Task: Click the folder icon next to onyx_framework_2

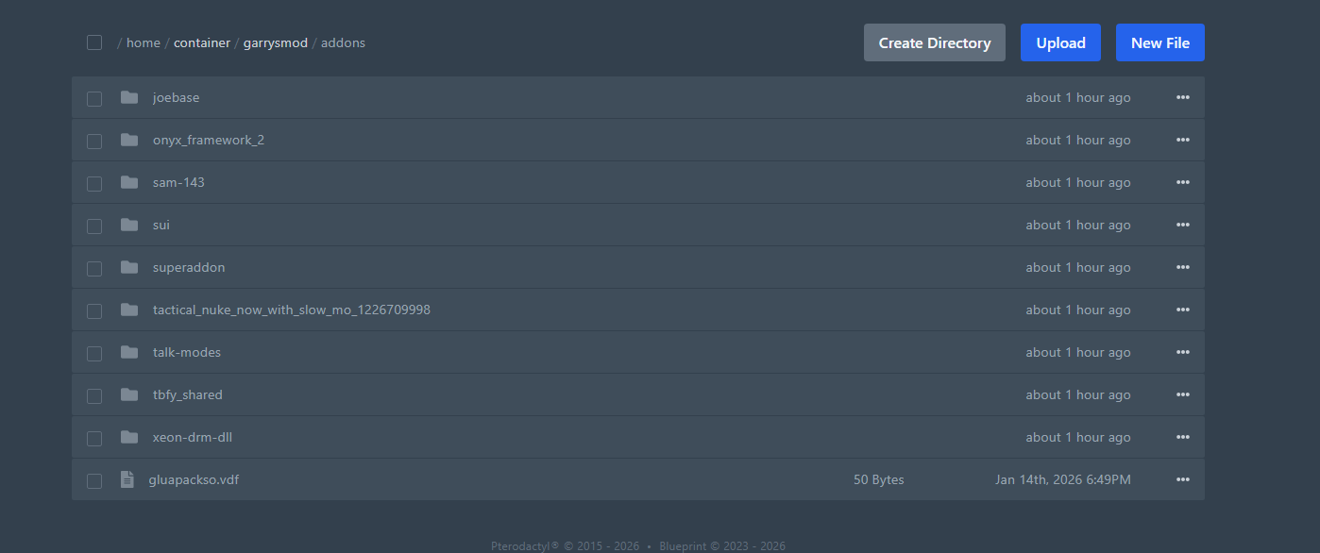Action: (x=129, y=140)
